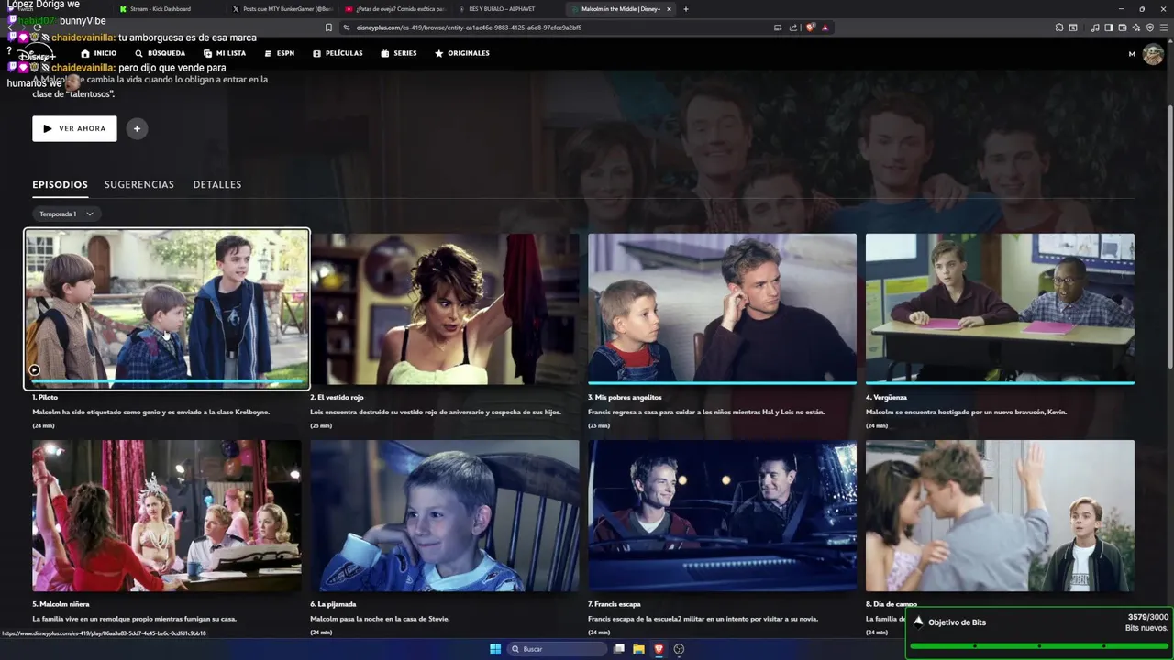Click the bookmark icon in address bar
Image resolution: width=1174 pixels, height=660 pixels.
(x=328, y=27)
